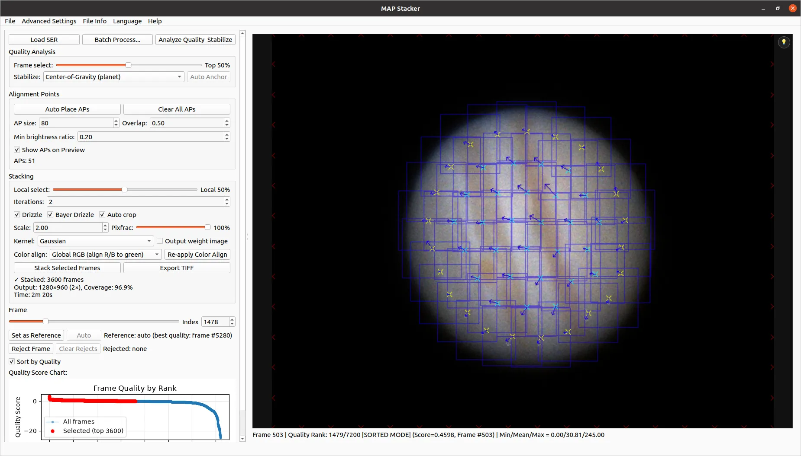Disable Show APs on Preview
Image resolution: width=801 pixels, height=456 pixels.
click(17, 150)
